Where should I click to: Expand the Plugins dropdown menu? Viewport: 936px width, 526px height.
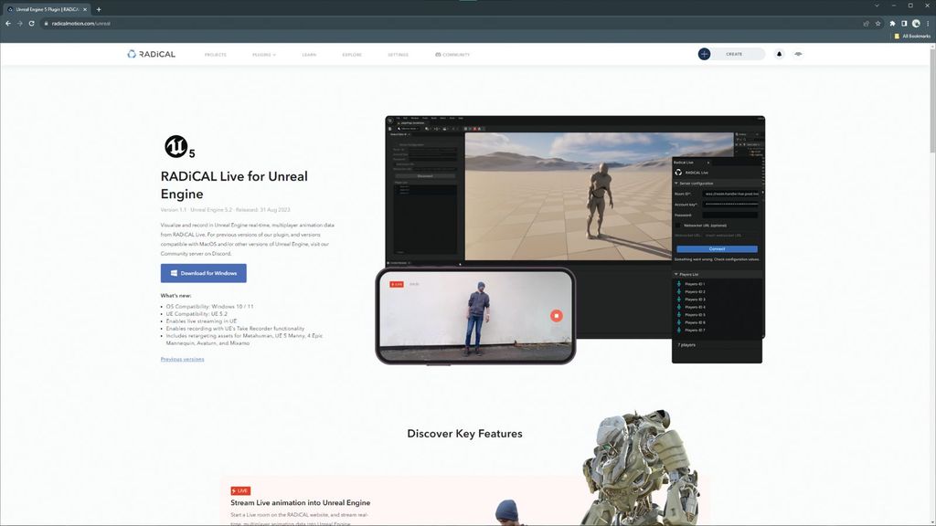(264, 55)
